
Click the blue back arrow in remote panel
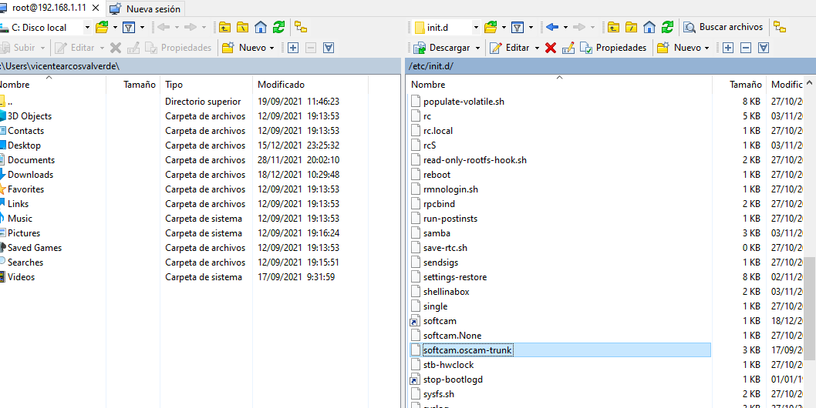pos(551,28)
